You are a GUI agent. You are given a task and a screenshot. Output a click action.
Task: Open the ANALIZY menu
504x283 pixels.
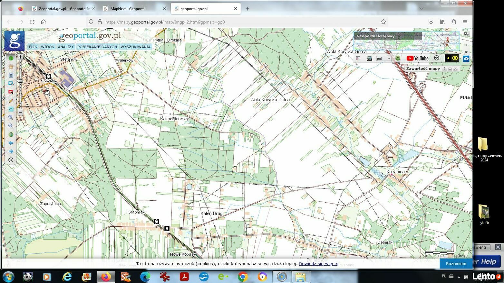coord(66,47)
